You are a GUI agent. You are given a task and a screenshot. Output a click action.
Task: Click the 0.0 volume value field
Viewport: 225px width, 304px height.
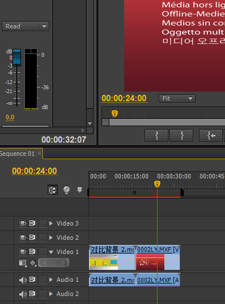(x=10, y=118)
